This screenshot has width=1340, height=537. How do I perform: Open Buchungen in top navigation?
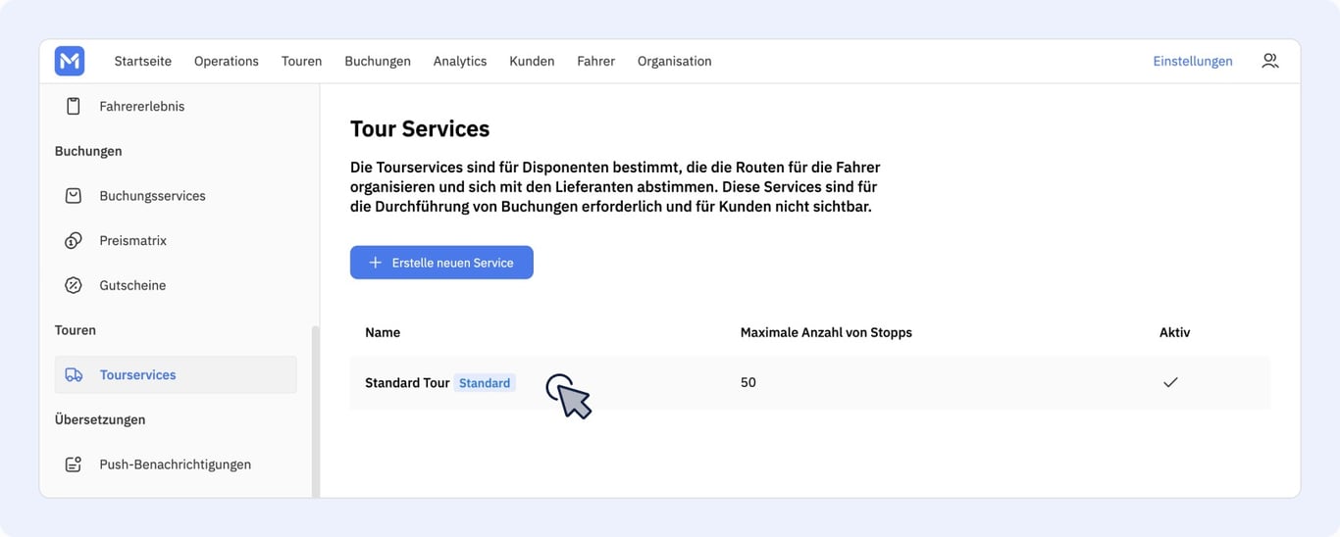378,61
